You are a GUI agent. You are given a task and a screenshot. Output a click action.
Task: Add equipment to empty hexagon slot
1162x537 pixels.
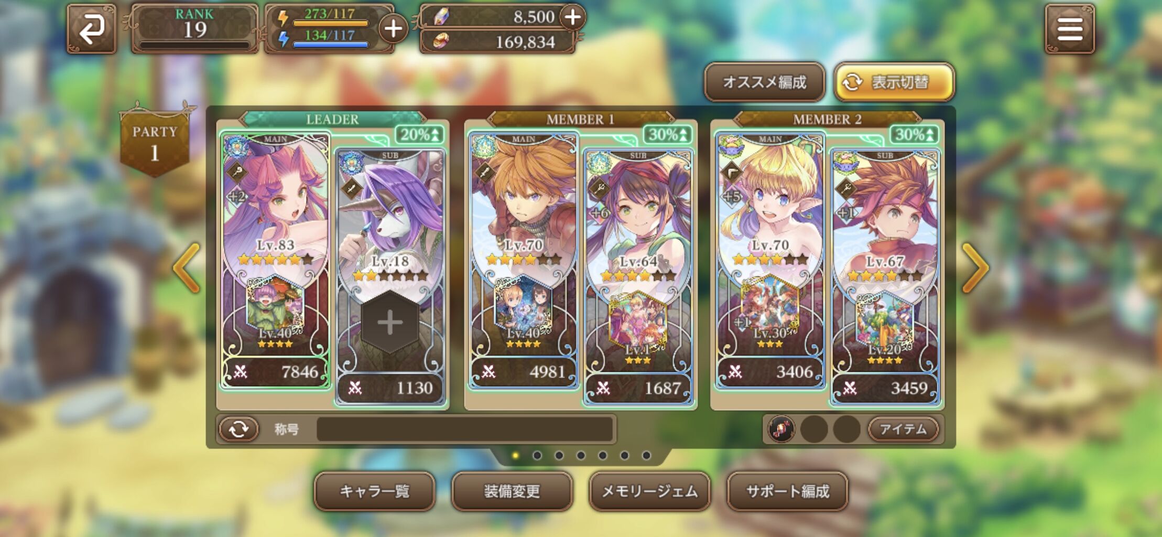coord(390,323)
